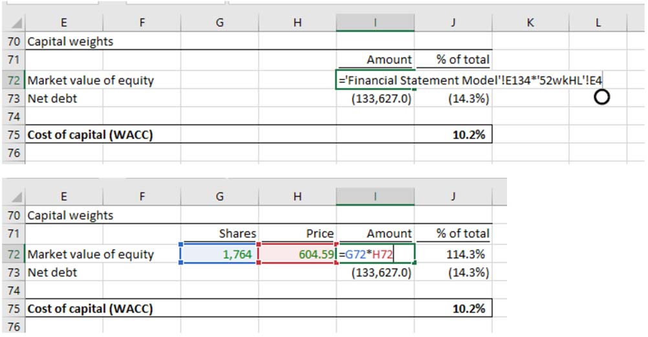Screen dimensions: 648x337
Task: Select column H header in lower sheet
Action: pyautogui.click(x=297, y=197)
